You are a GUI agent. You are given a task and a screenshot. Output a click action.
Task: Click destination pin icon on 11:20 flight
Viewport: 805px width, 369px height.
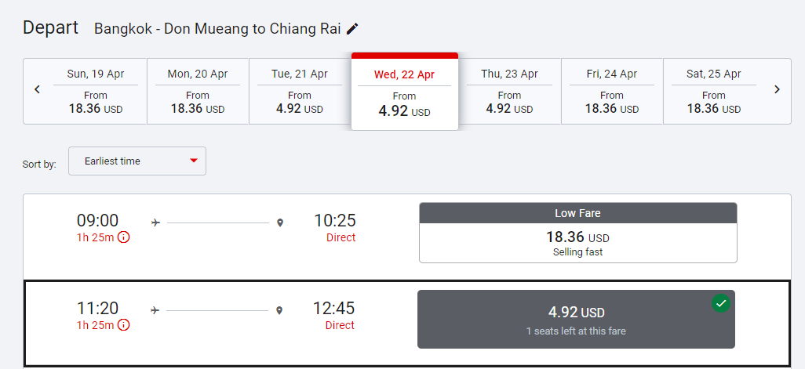click(279, 310)
